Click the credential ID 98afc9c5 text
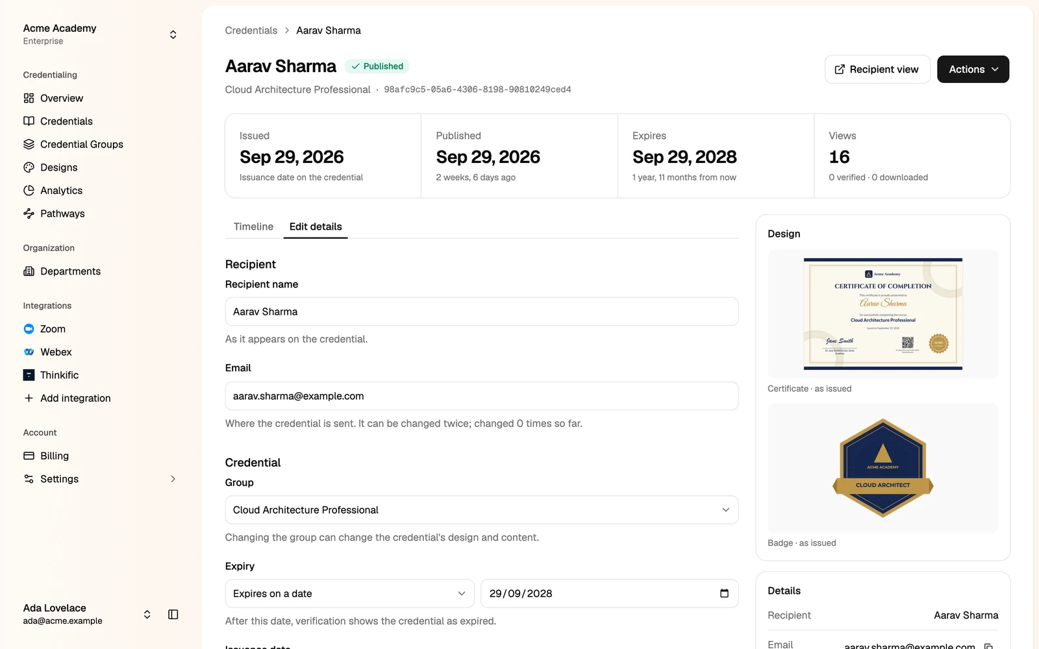Image resolution: width=1039 pixels, height=649 pixels. (x=477, y=90)
